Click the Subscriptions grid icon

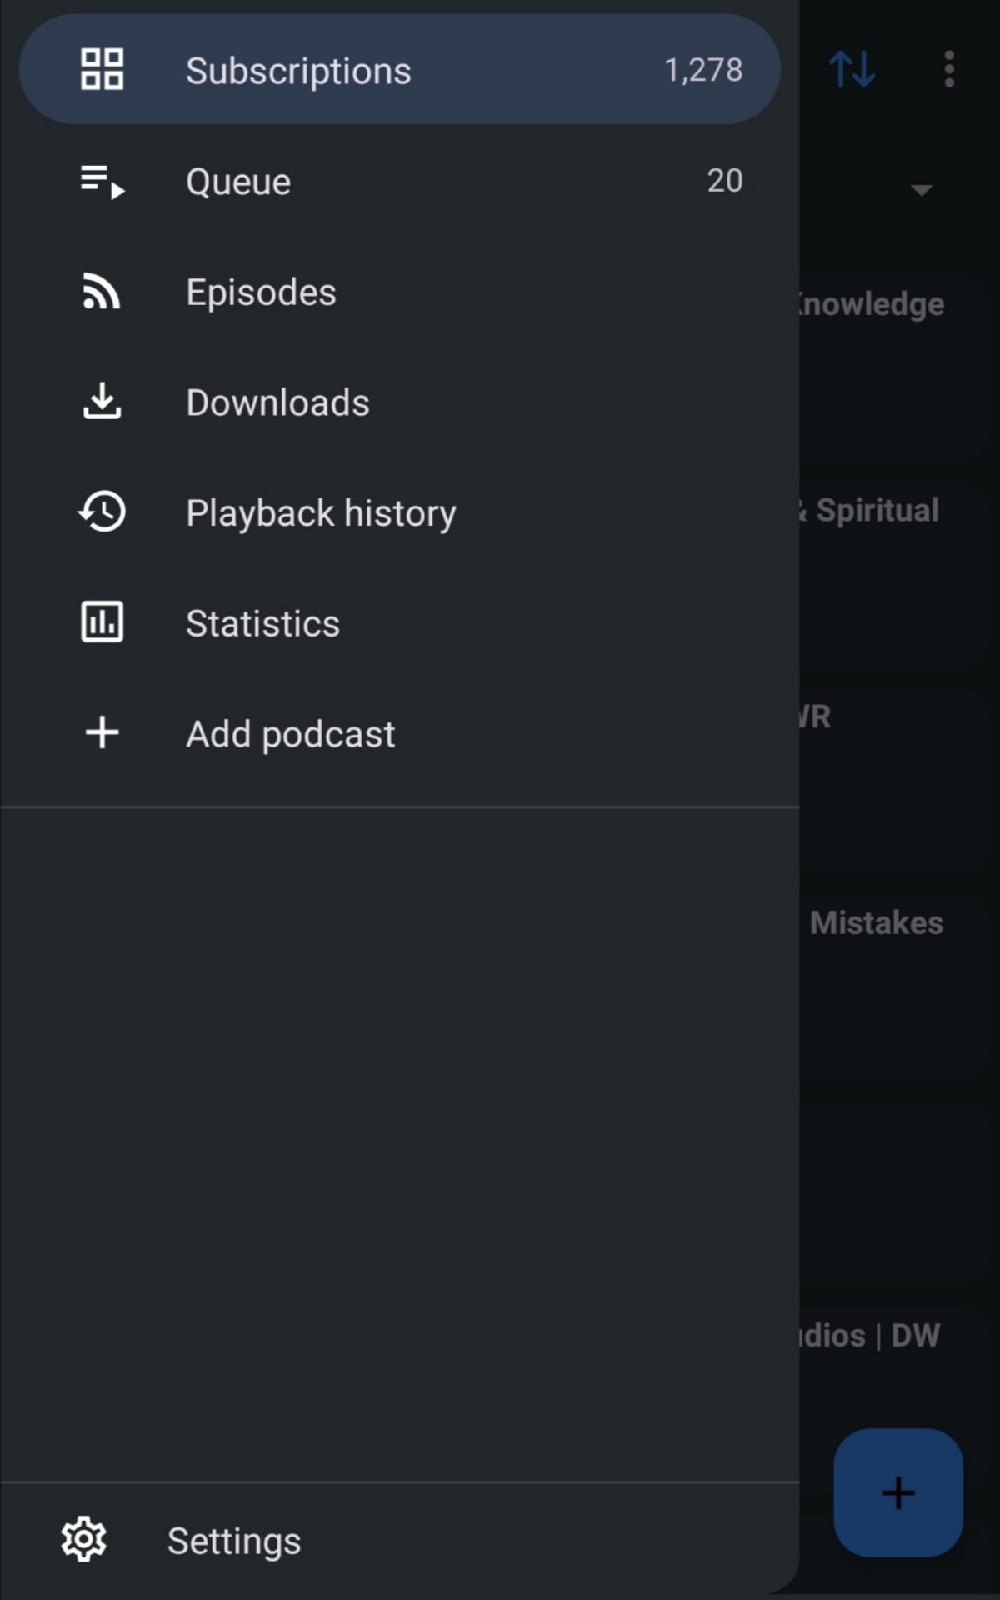coord(102,69)
